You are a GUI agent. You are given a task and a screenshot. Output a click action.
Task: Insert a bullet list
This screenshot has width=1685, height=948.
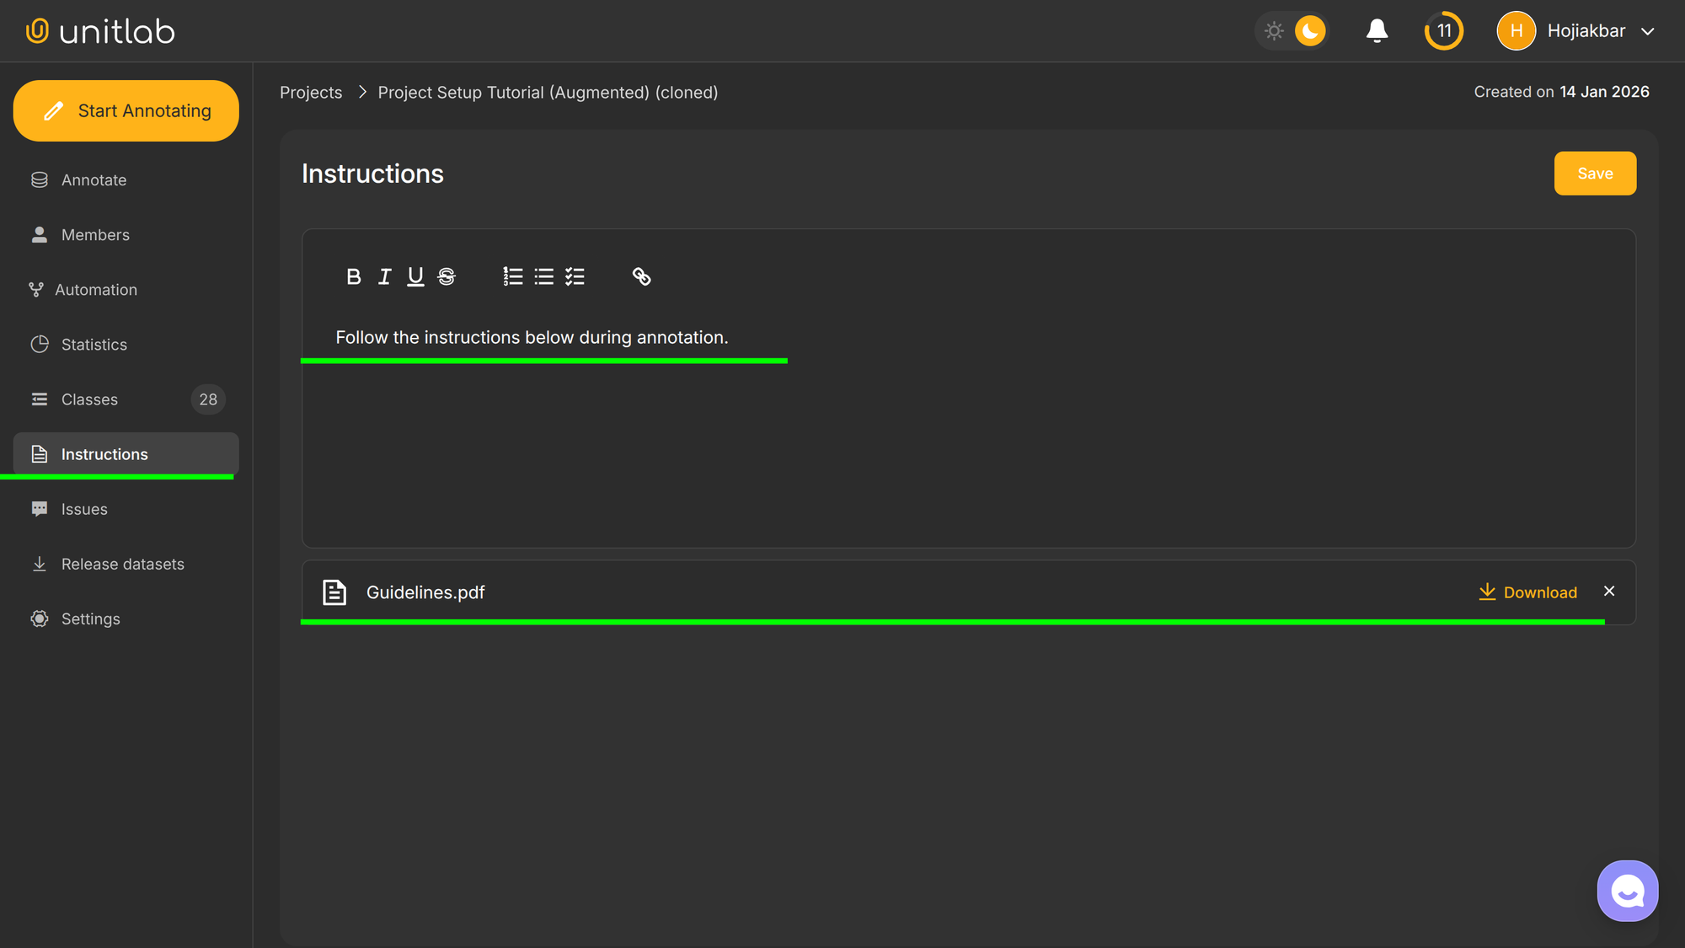pos(543,276)
